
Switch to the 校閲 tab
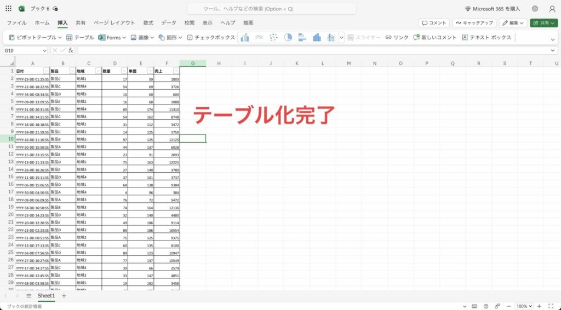pos(189,23)
